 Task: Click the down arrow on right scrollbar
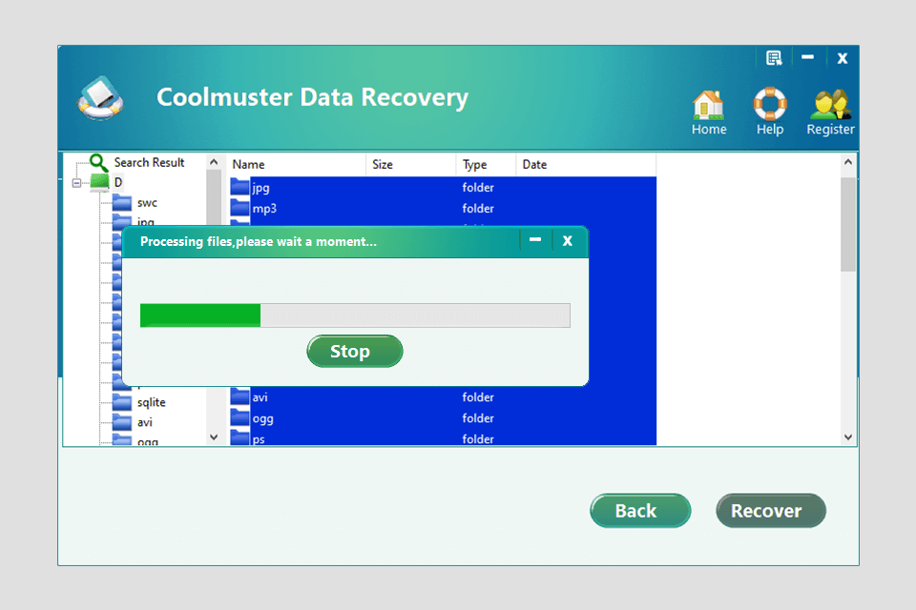847,437
